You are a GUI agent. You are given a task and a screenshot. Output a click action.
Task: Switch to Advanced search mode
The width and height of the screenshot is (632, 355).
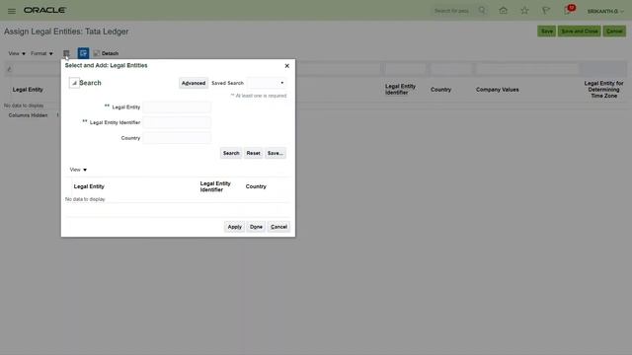pyautogui.click(x=194, y=83)
